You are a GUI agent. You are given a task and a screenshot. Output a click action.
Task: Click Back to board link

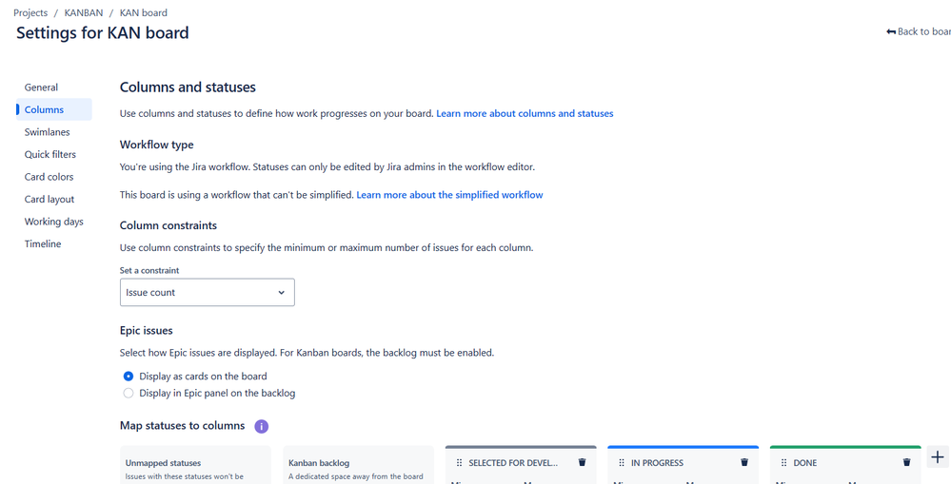[x=919, y=31]
